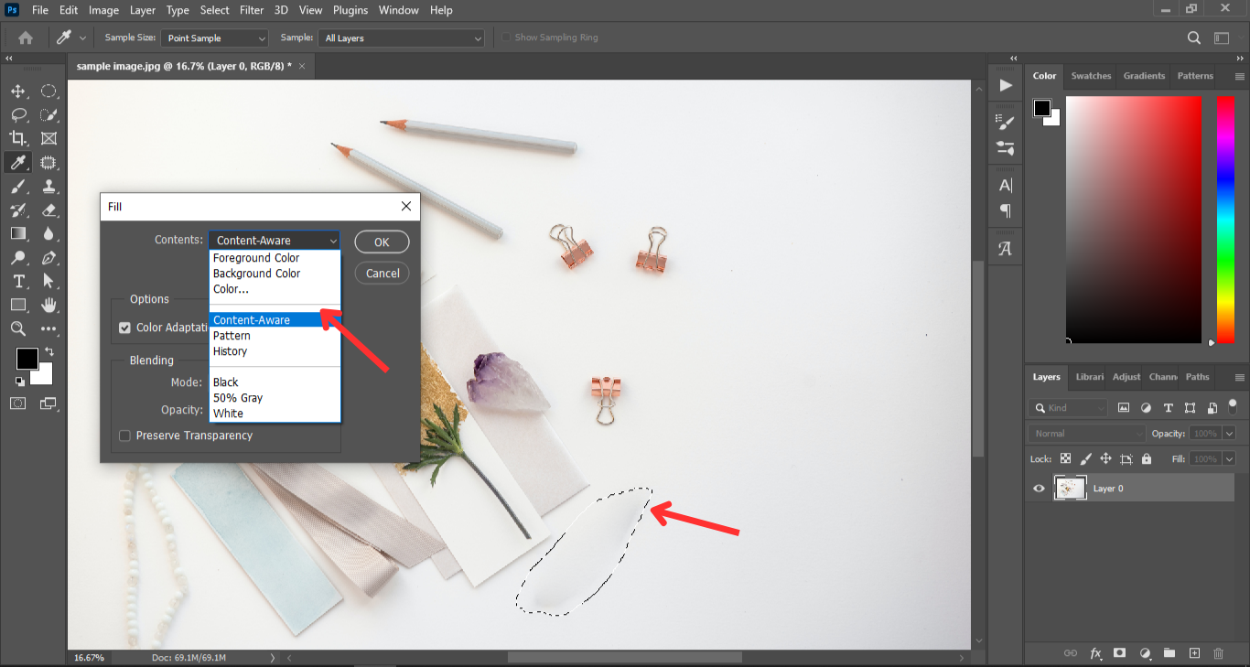Select the Crop tool
1250x667 pixels.
(x=17, y=139)
